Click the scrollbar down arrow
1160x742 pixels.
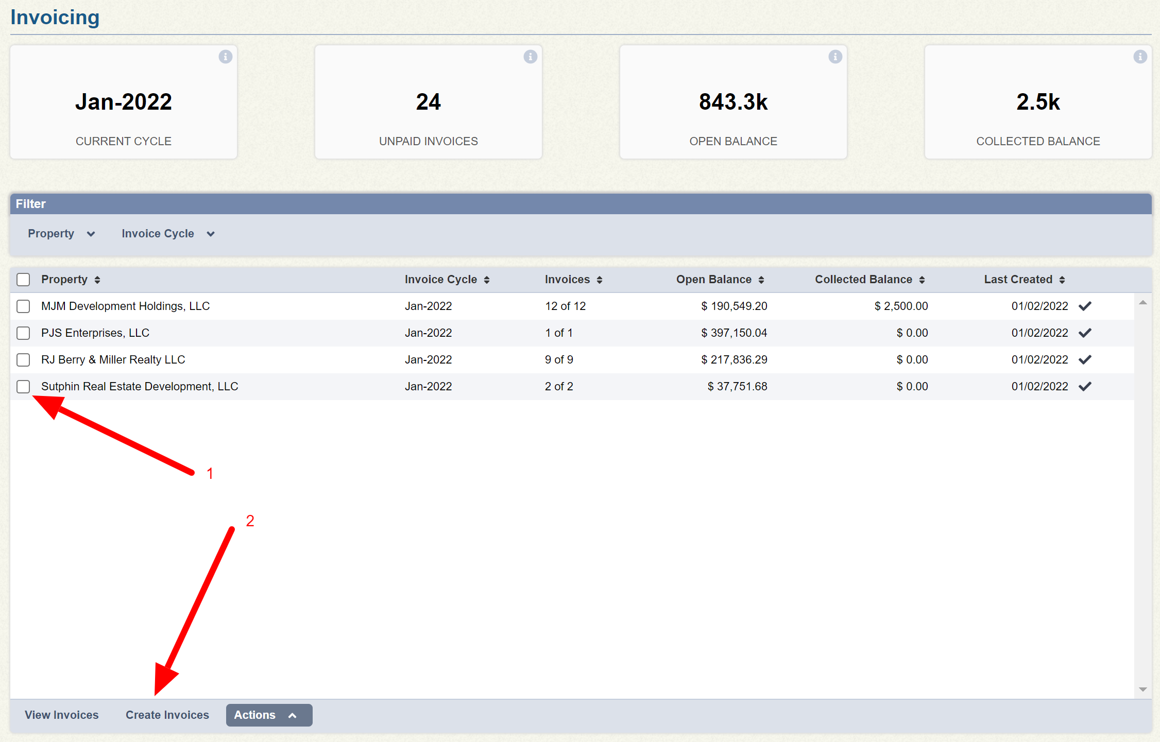(x=1143, y=689)
